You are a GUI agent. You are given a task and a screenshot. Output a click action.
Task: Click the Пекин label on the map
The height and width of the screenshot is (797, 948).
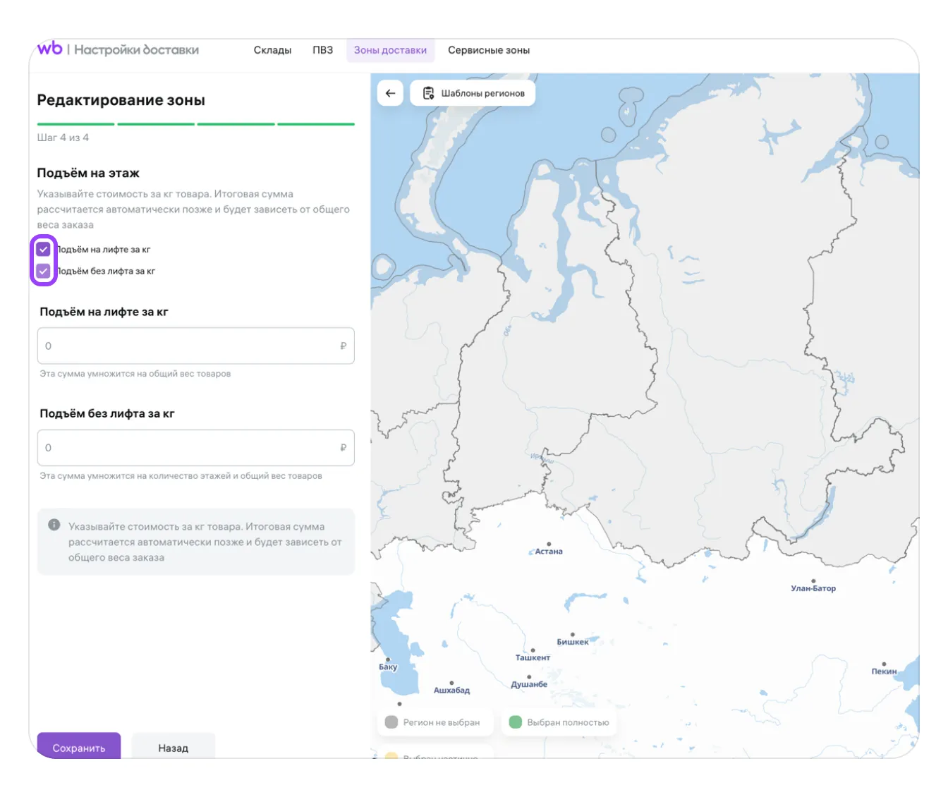click(884, 671)
